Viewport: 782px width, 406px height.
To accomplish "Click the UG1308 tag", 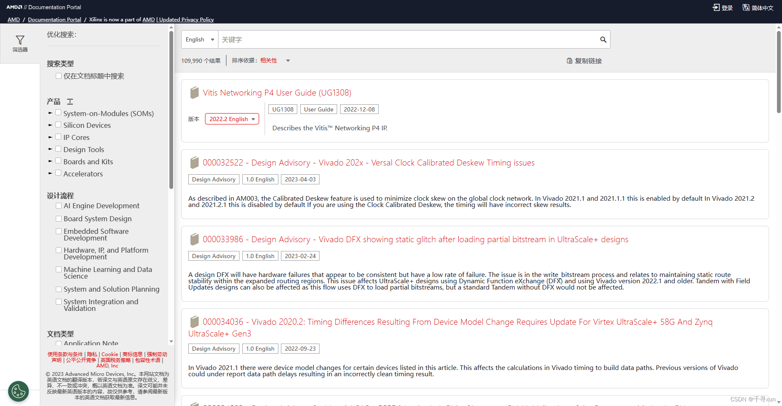I will (x=283, y=109).
